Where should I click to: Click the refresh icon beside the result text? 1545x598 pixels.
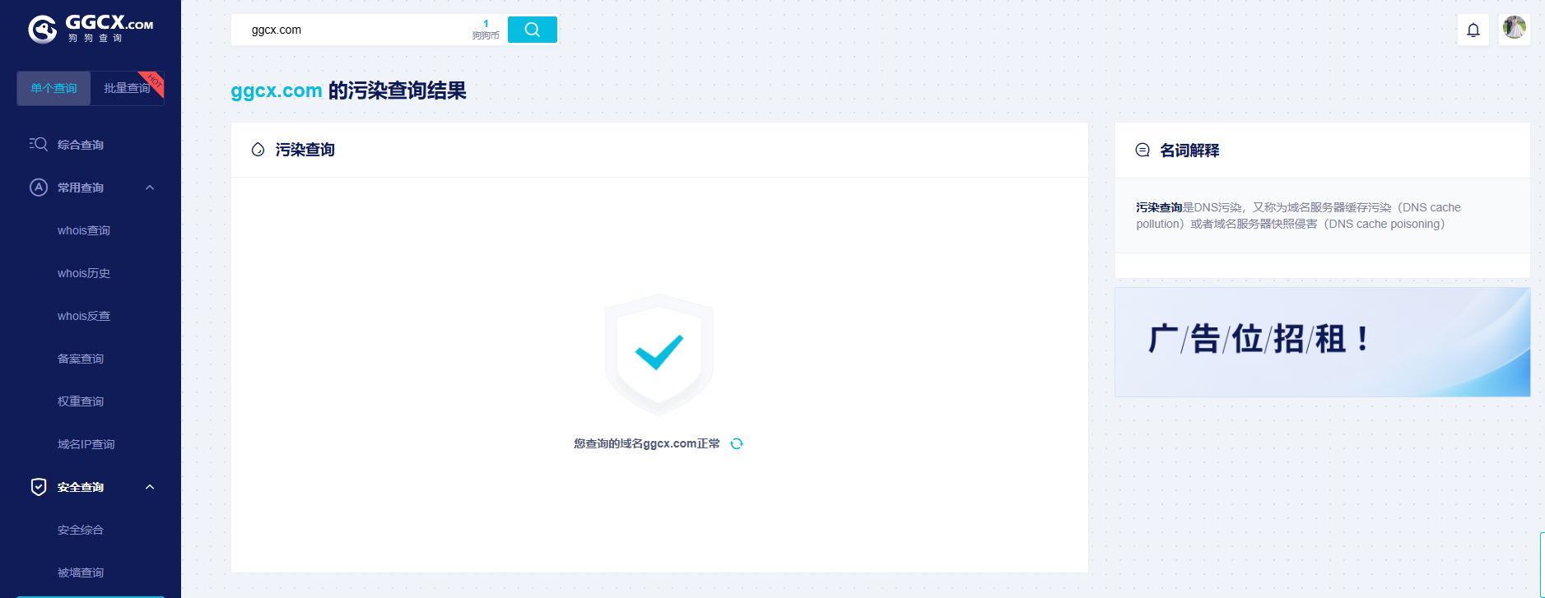[737, 443]
